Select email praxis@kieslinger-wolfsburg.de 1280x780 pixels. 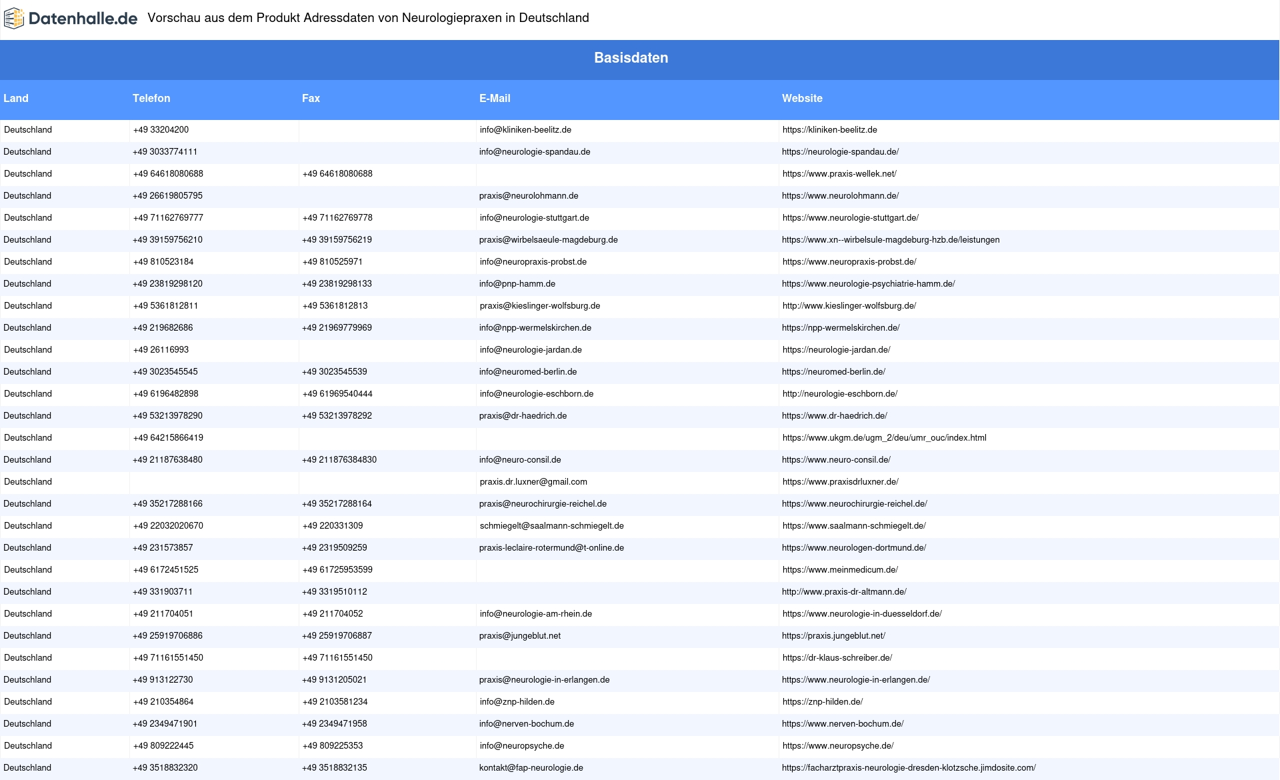point(540,306)
